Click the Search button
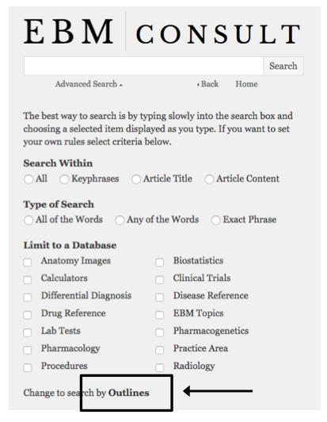This screenshot has height=422, width=327. 283,66
